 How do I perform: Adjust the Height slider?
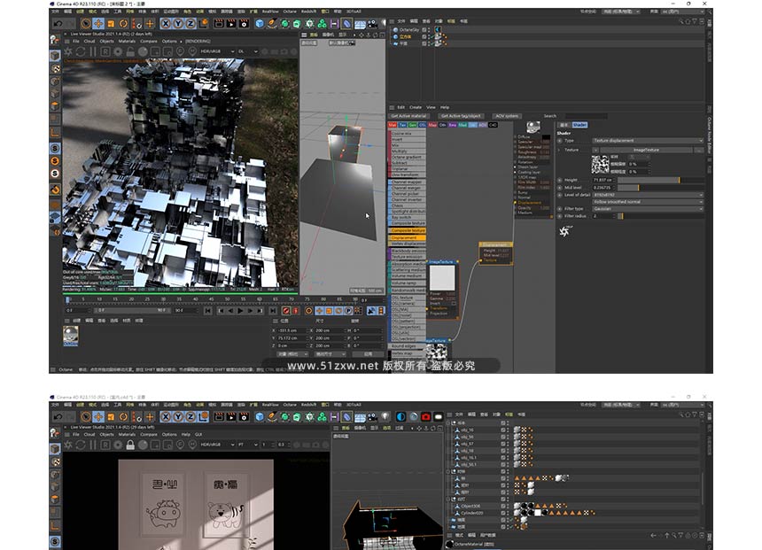coord(660,180)
